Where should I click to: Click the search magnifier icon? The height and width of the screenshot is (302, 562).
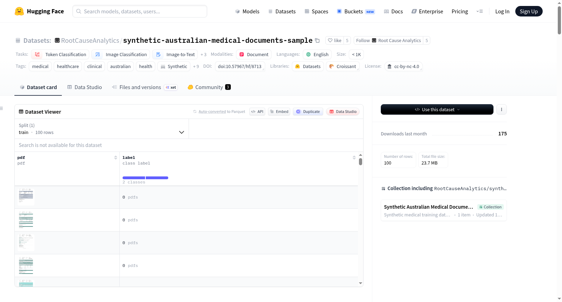pos(79,11)
